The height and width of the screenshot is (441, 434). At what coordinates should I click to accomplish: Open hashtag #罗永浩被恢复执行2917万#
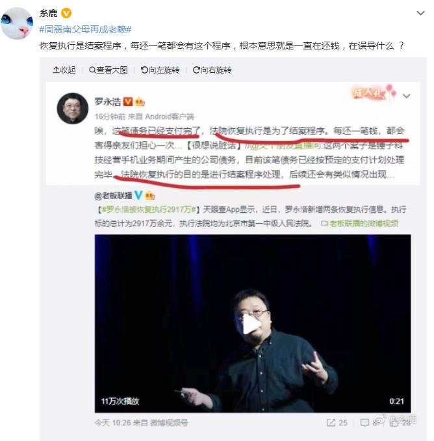coord(148,209)
